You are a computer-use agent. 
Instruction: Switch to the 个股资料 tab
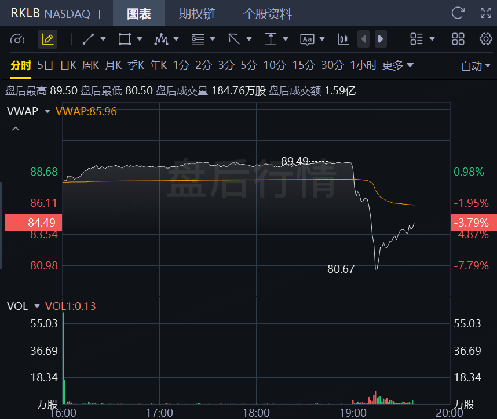[x=267, y=14]
